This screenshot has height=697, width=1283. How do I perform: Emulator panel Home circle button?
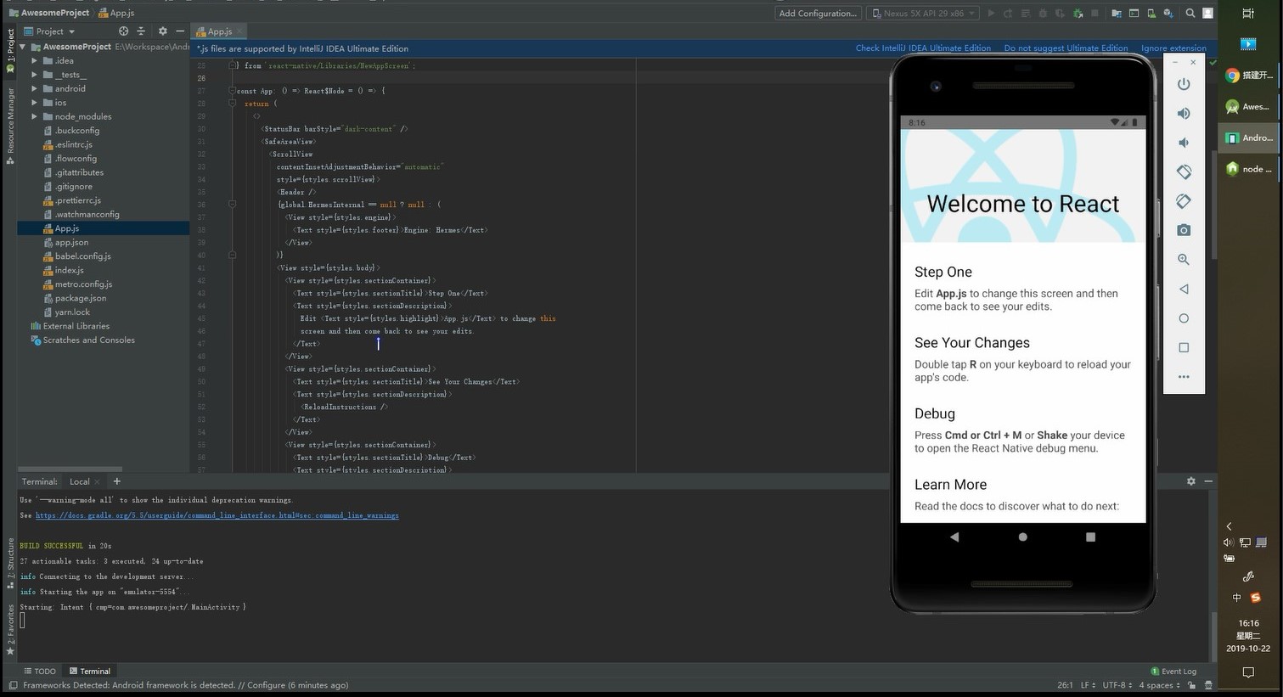coord(1184,318)
